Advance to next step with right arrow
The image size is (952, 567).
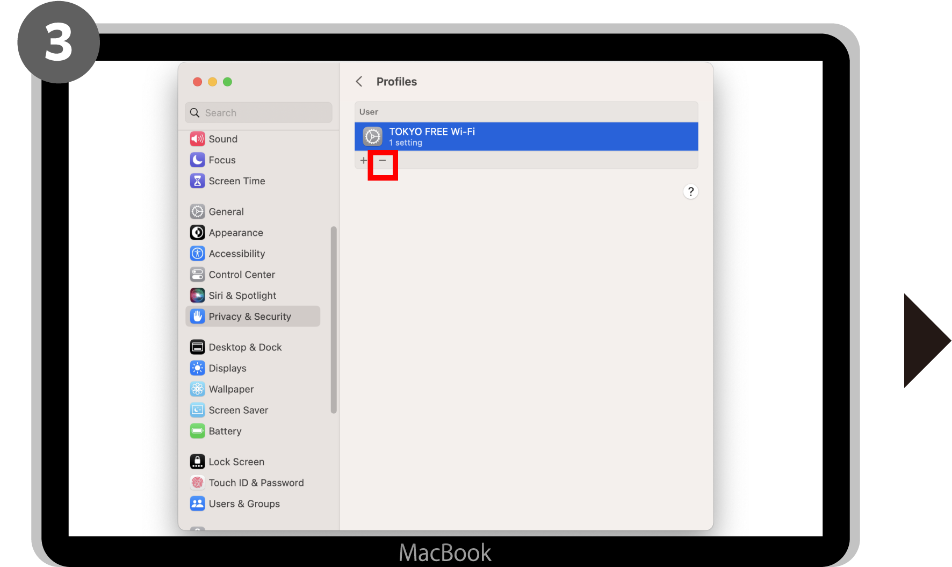926,340
